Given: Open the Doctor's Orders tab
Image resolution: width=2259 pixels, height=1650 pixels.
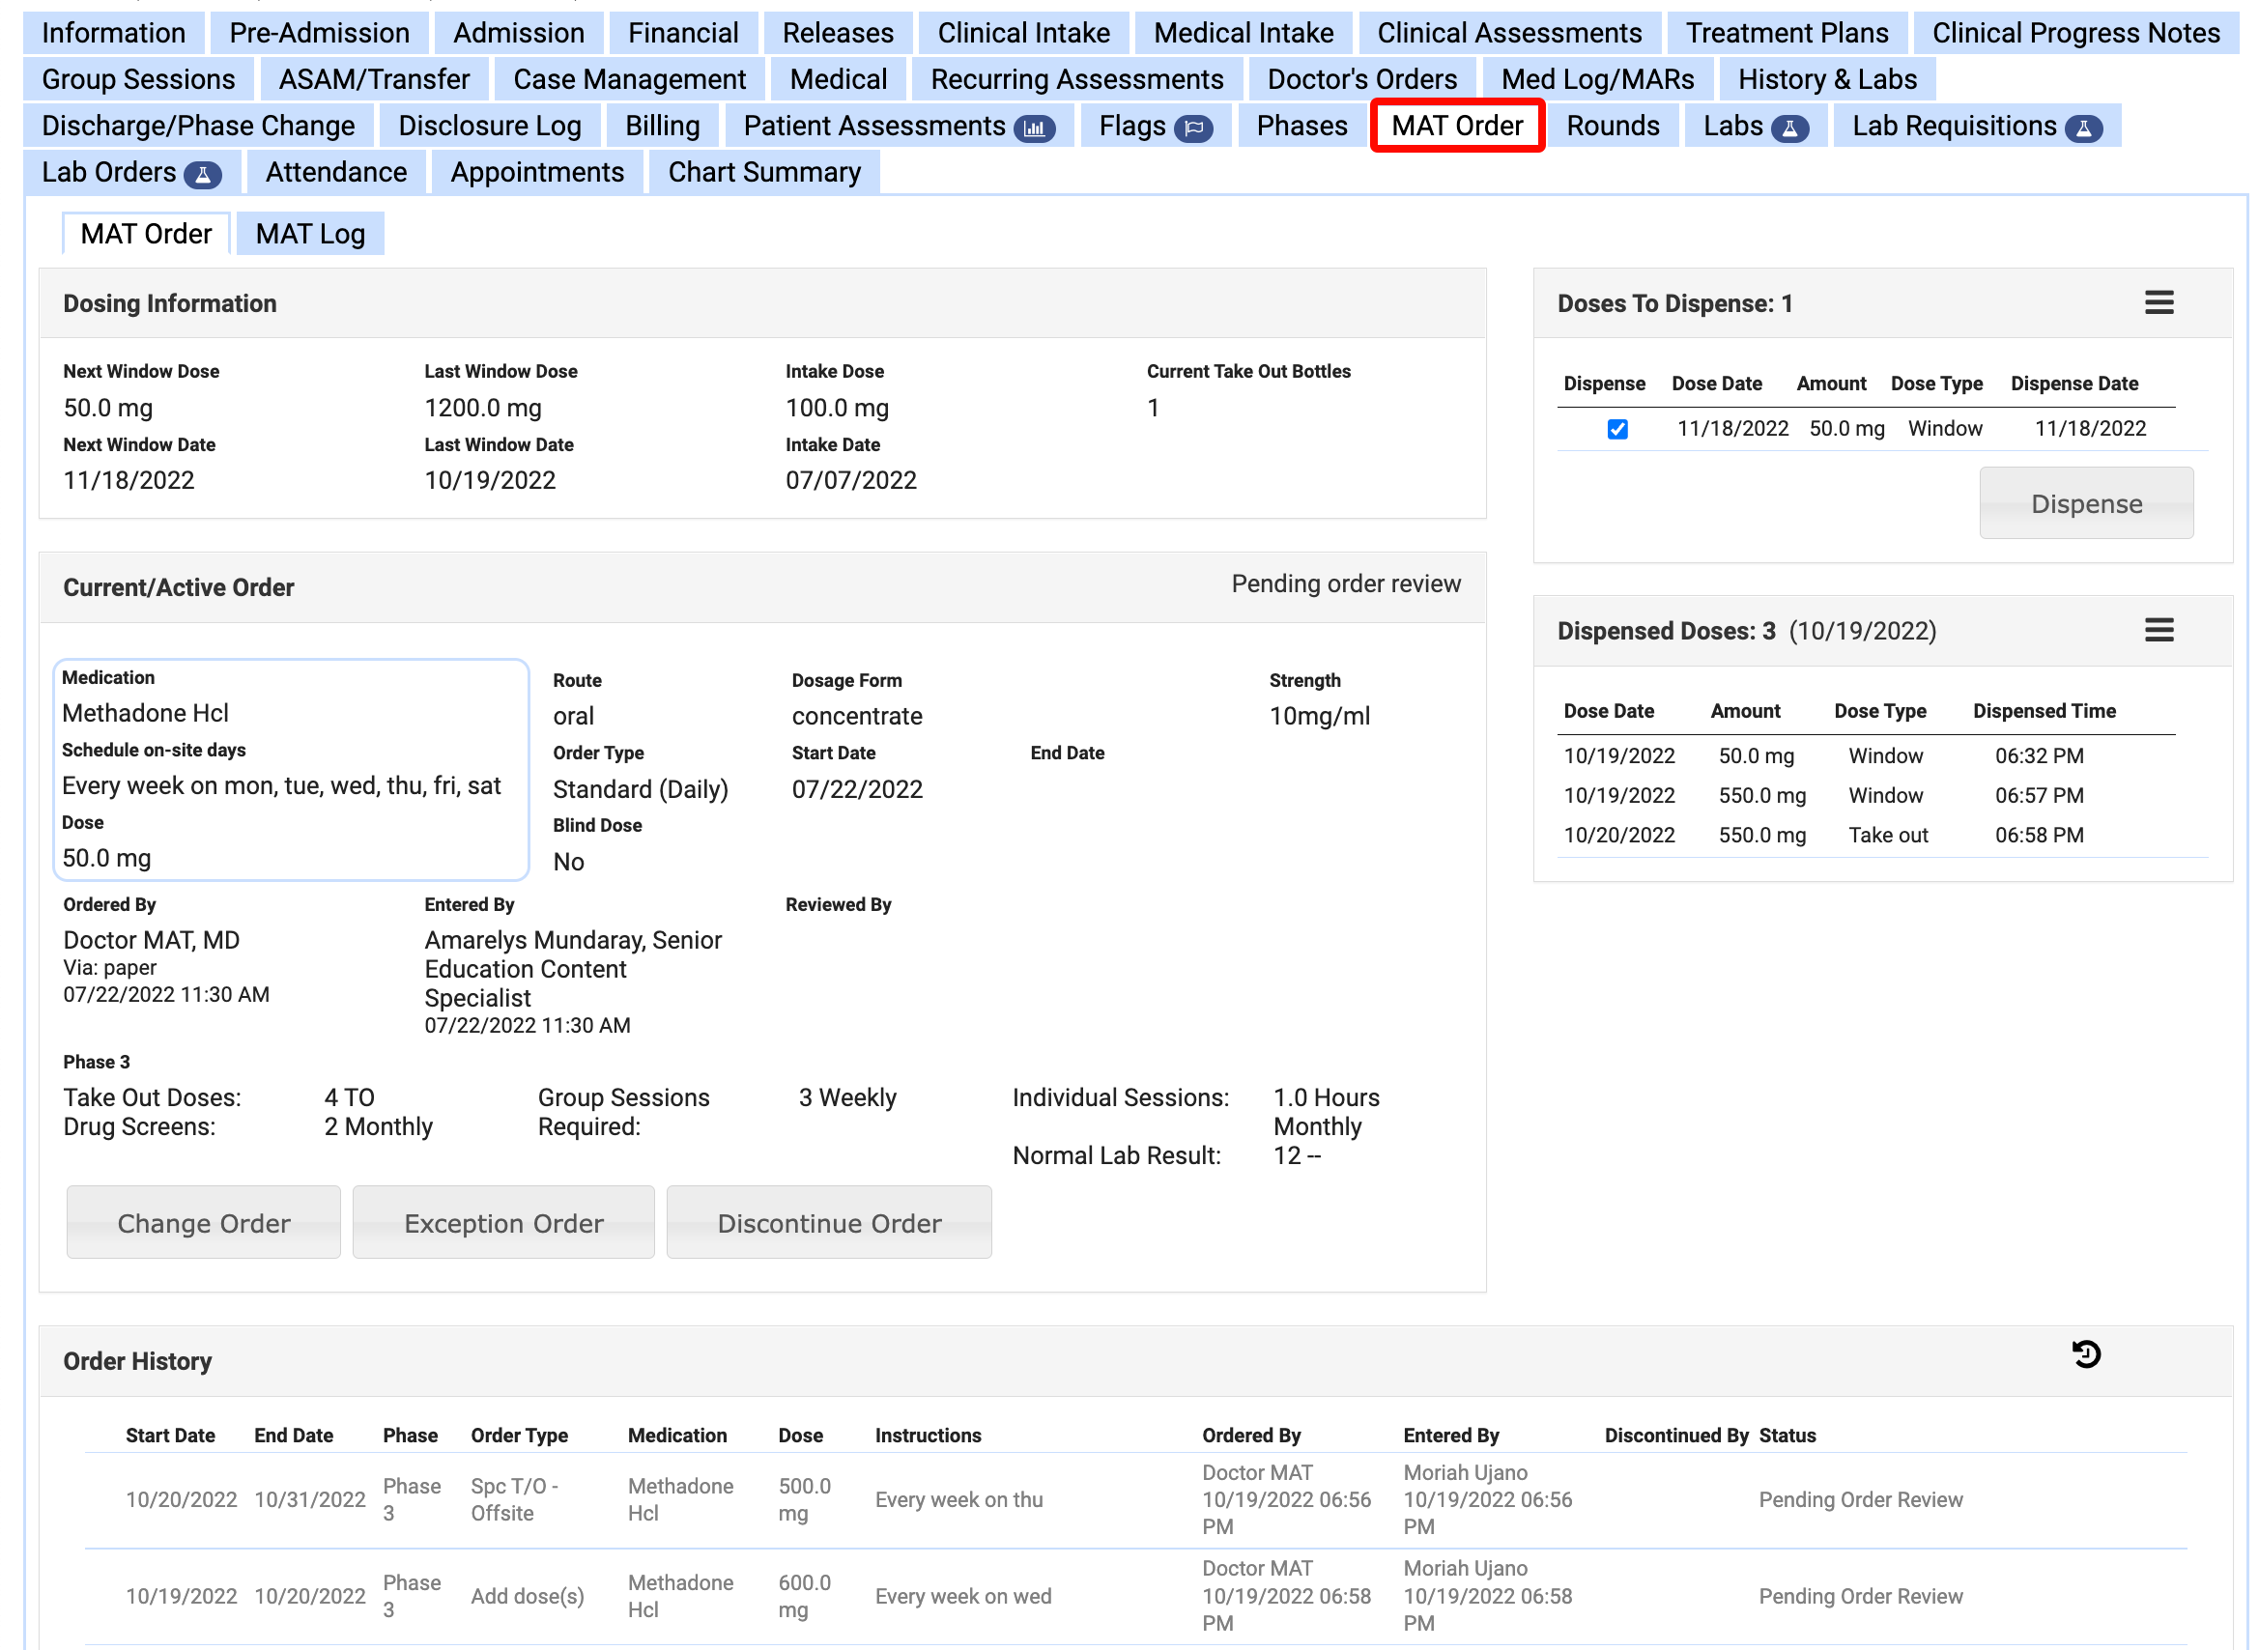Looking at the screenshot, I should 1361,79.
